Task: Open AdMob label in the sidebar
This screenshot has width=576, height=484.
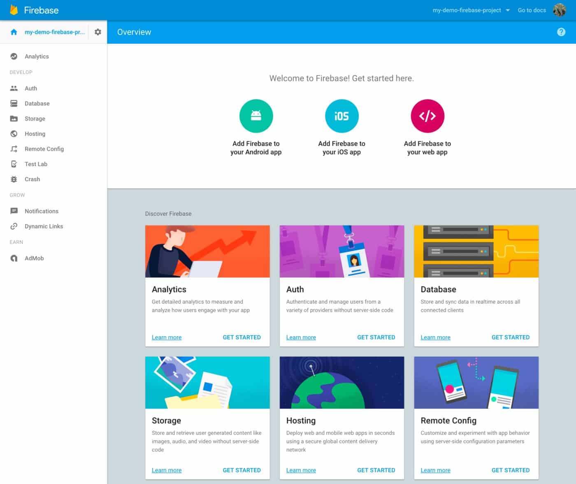Action: (34, 258)
